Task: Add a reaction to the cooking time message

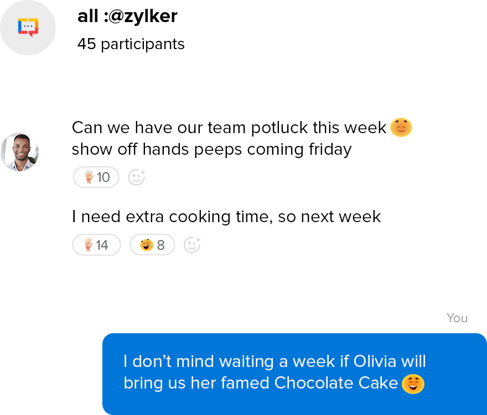Action: 191,245
